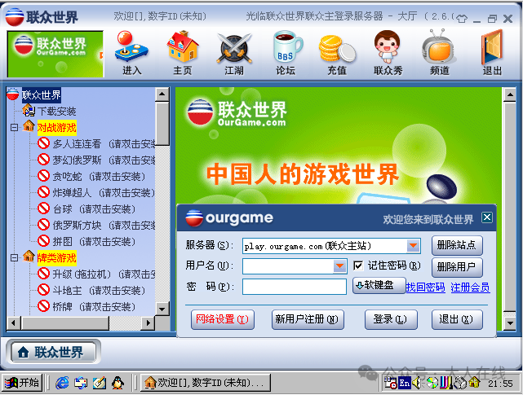Image resolution: width=523 pixels, height=395 pixels.
Task: Open the 用户名 username dropdown arrow
Action: tap(339, 266)
